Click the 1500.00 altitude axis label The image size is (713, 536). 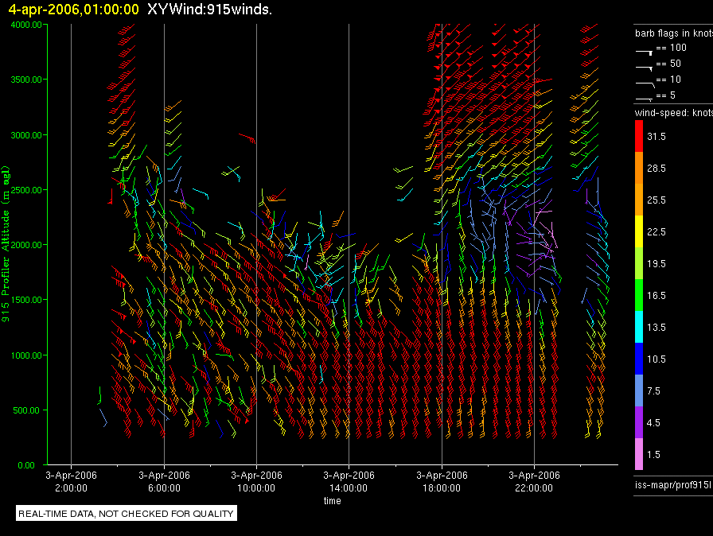(26, 300)
